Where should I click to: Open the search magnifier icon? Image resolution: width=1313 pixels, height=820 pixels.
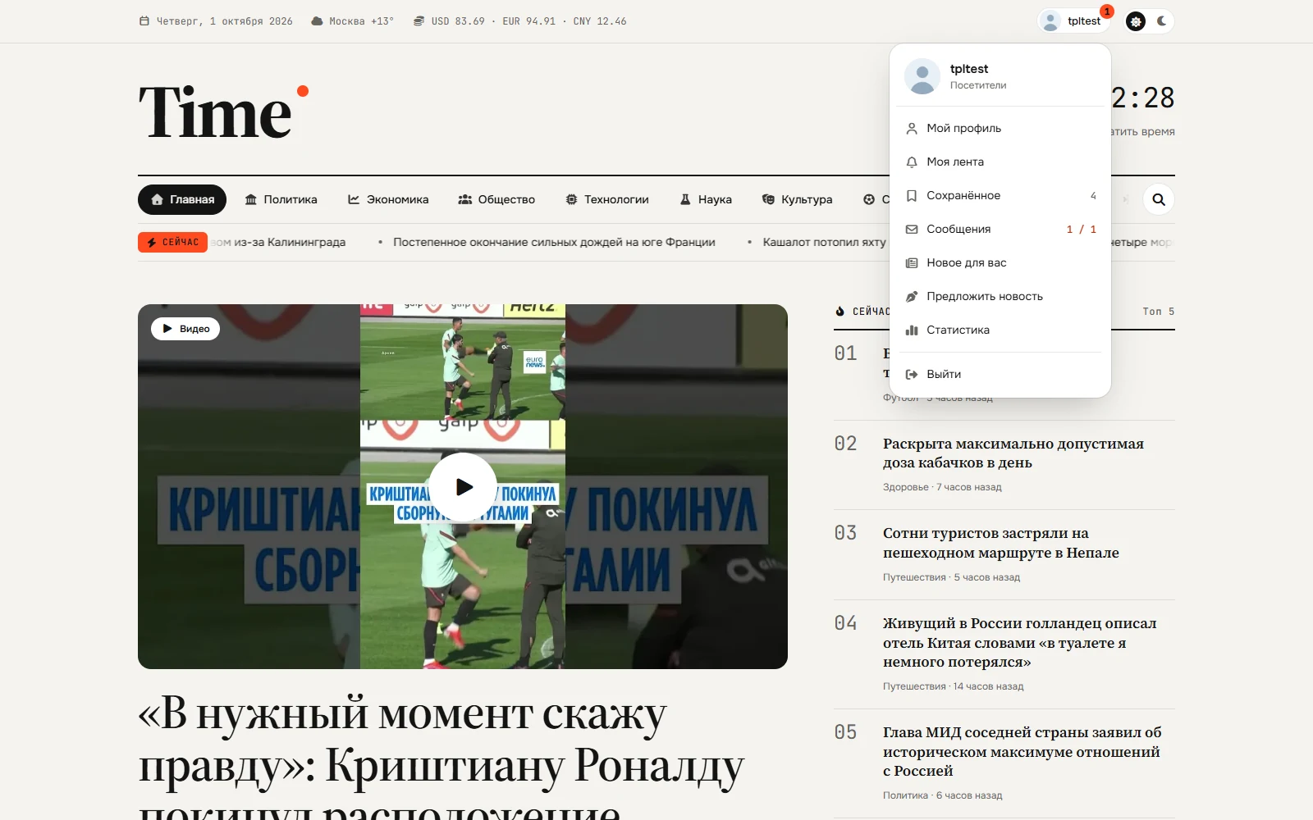(x=1159, y=199)
